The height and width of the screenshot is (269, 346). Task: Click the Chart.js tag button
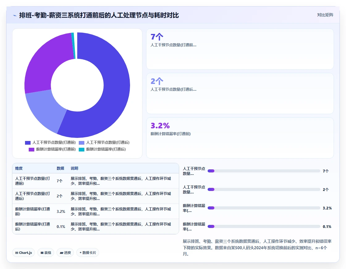23,253
